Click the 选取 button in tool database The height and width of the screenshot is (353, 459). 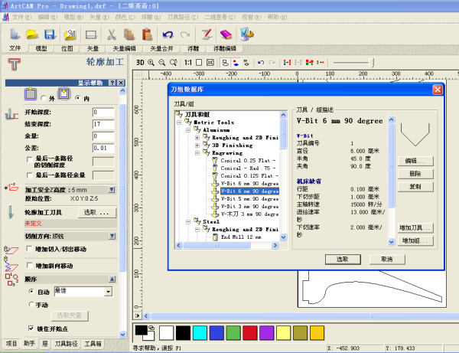[343, 259]
